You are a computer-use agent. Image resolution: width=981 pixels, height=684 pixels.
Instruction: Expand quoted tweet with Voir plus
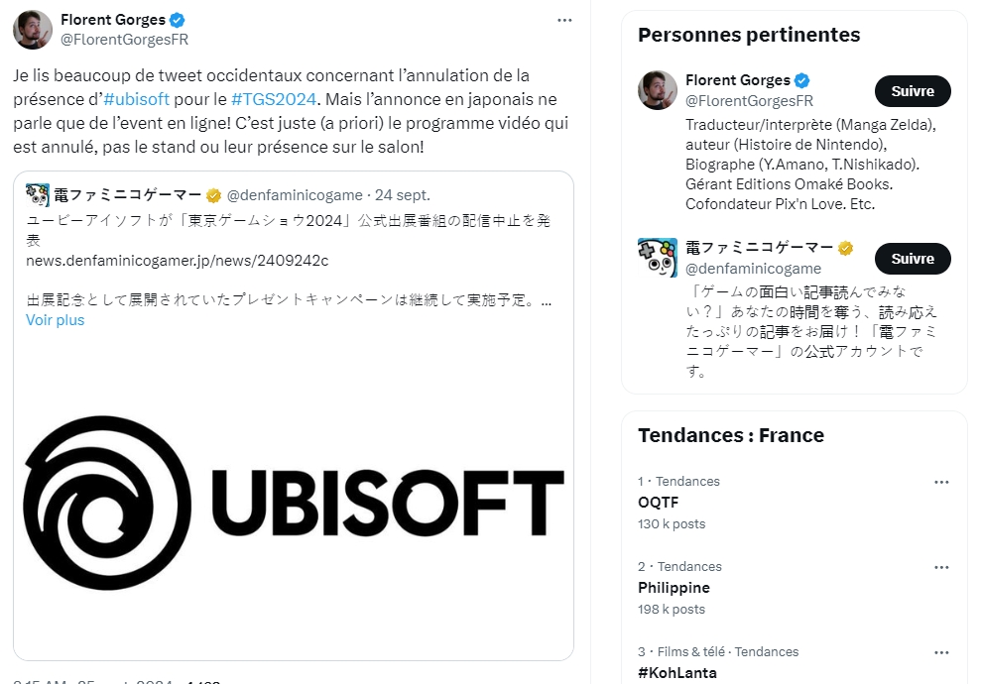tap(56, 320)
